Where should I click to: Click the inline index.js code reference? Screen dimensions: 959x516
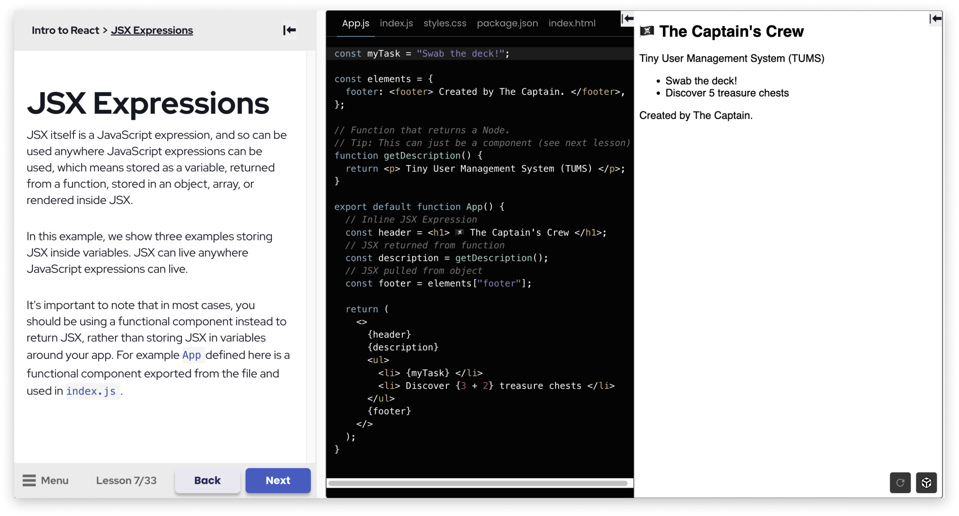(91, 391)
